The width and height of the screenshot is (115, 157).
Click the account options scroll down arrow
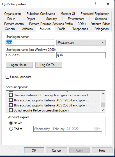click(103, 110)
